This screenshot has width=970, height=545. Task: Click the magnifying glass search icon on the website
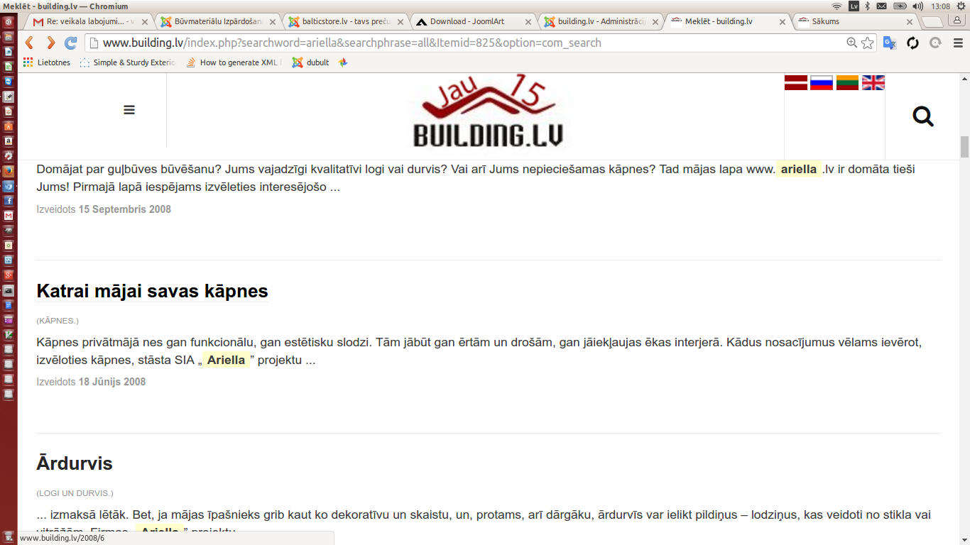click(x=923, y=116)
